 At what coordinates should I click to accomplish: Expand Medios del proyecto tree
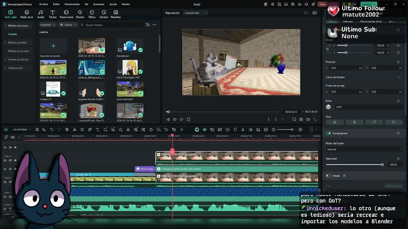[x=5, y=25]
